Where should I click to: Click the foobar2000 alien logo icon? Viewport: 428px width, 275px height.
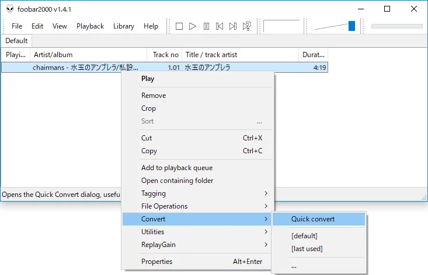click(x=9, y=9)
